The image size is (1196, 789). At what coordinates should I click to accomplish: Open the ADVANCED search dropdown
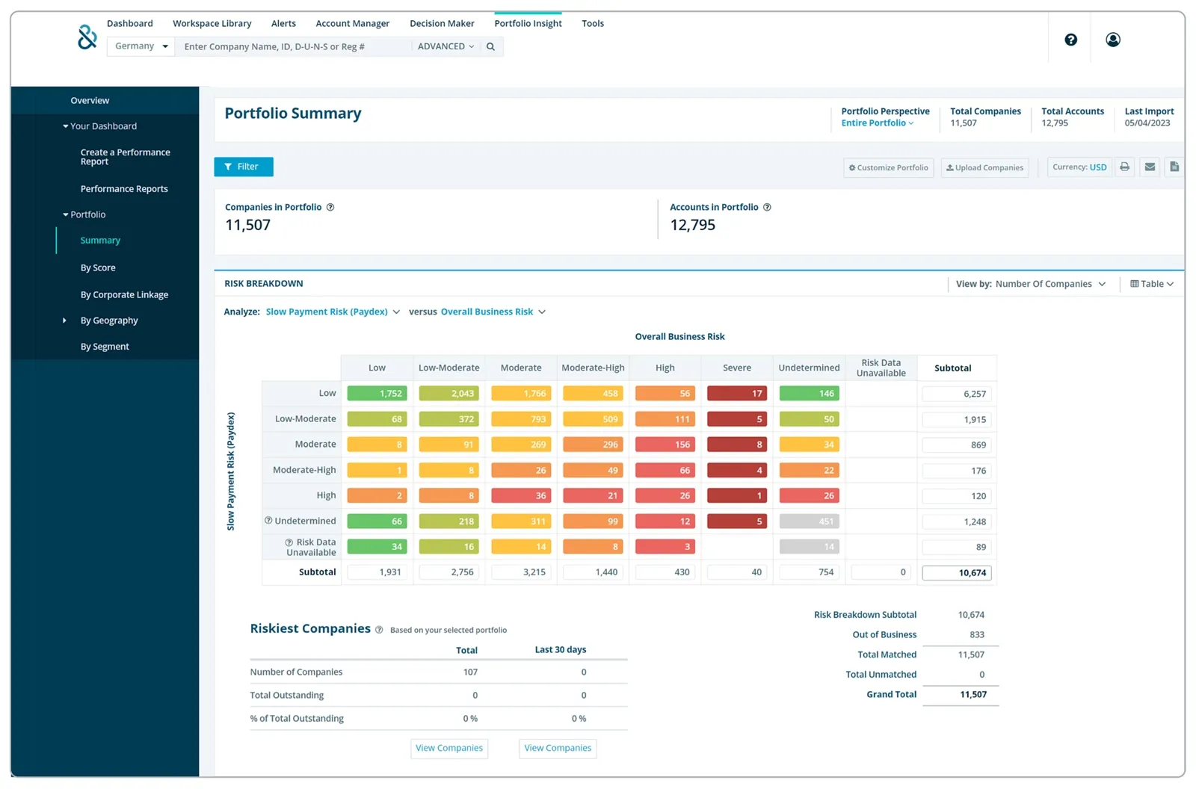[x=446, y=46]
